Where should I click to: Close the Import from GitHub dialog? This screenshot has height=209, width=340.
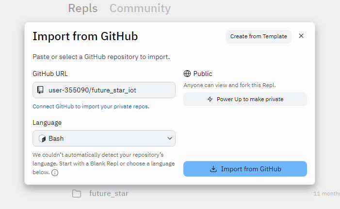tap(301, 36)
